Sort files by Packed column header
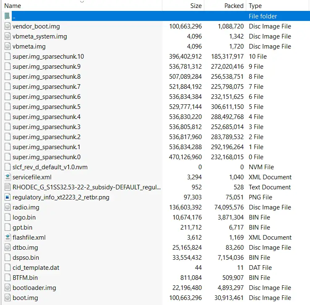This screenshot has width=310, height=305. [234, 6]
